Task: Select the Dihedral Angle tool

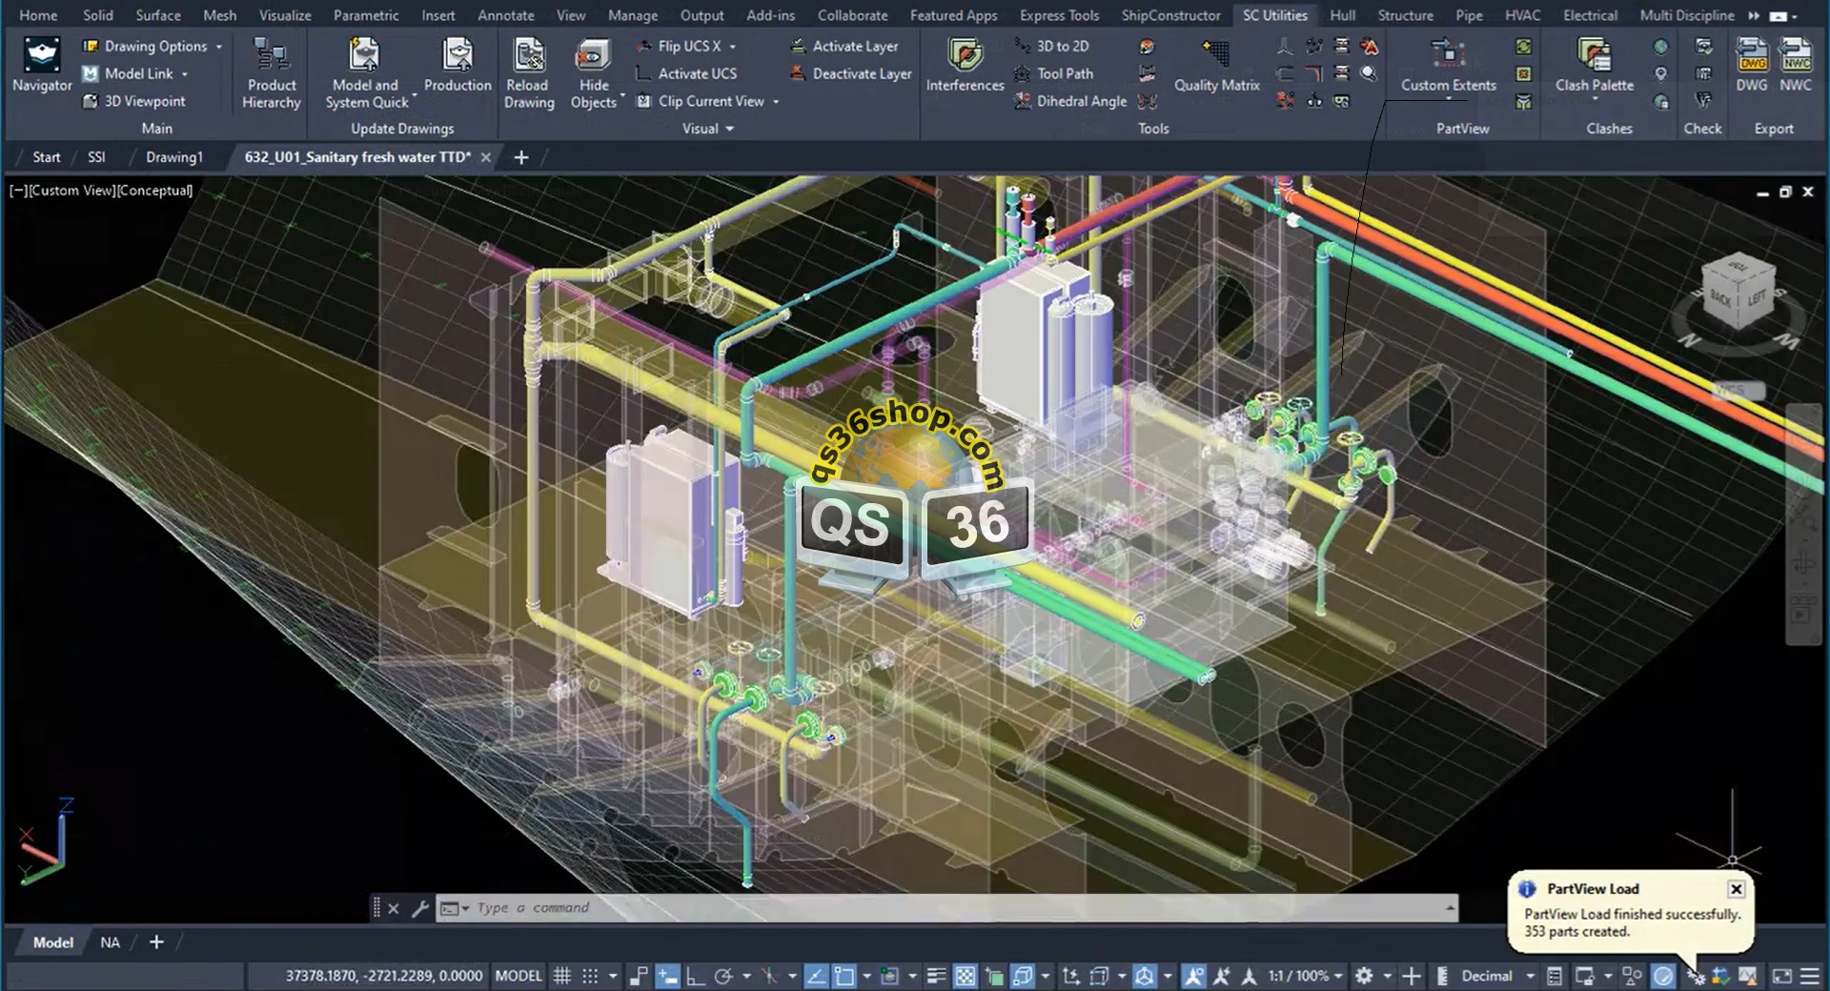Action: click(1070, 101)
